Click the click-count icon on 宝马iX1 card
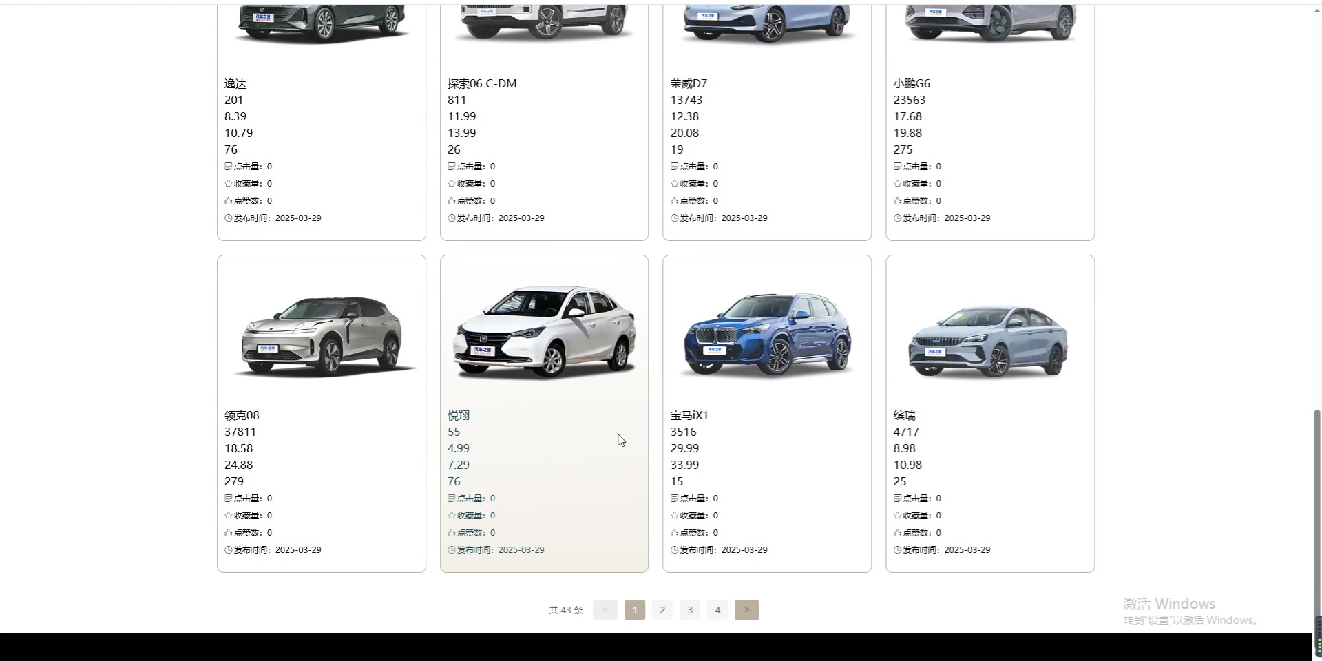 tap(675, 499)
